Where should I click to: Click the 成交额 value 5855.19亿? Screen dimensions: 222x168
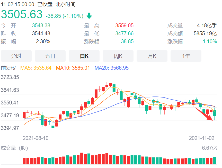pyautogui.click(x=205, y=33)
